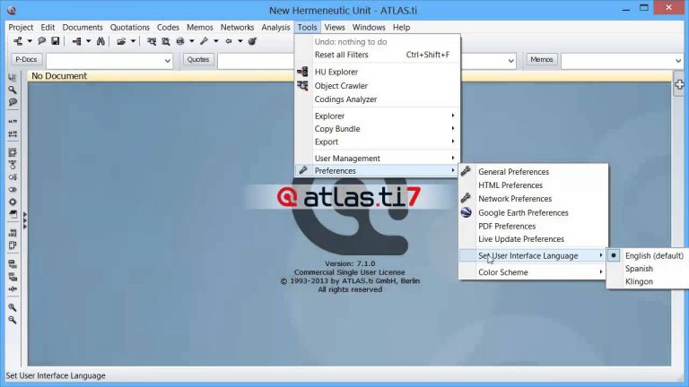Click the speech bubble icon in left sidebar

(13, 102)
